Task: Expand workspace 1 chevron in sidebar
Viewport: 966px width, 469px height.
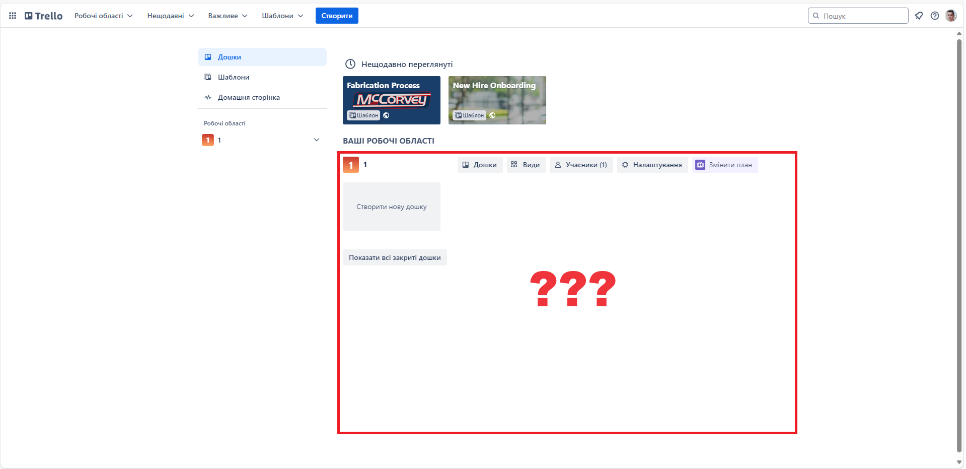Action: (x=317, y=140)
